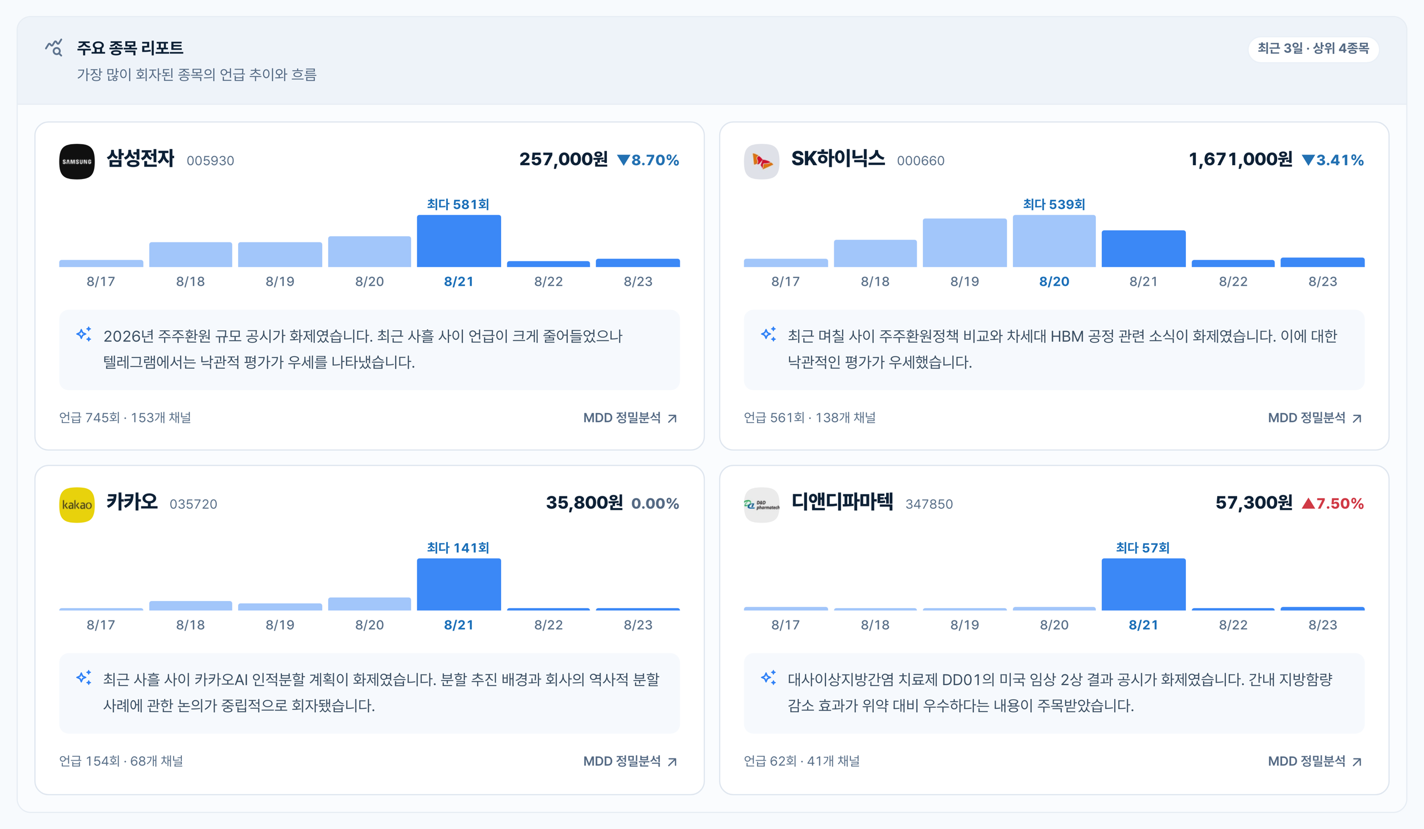Click the 8/23 date label under 삼성전자 chart
Viewport: 1424px width, 829px height.
pos(638,282)
